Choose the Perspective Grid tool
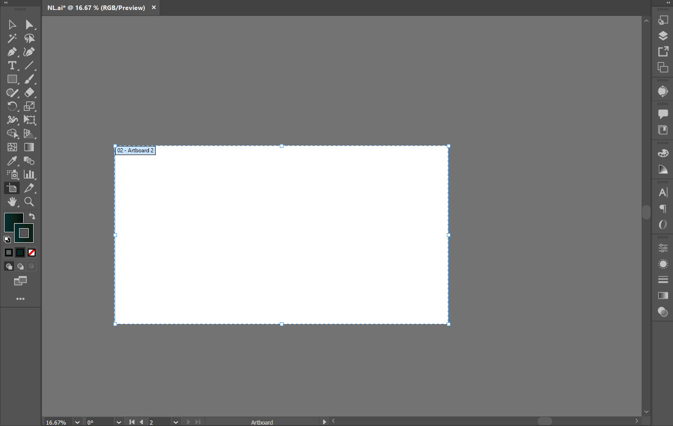The image size is (673, 426). (29, 134)
